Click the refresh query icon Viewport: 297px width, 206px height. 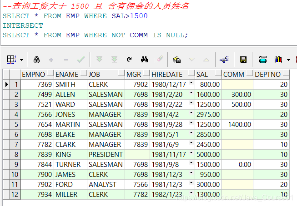[129, 60]
